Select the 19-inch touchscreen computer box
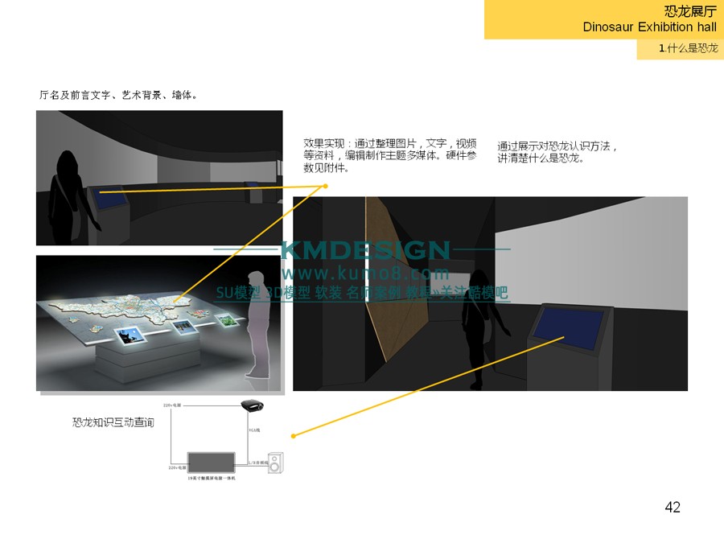 [212, 463]
